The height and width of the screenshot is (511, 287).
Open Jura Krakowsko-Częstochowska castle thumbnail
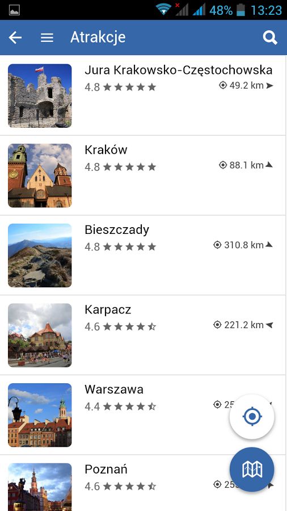click(x=40, y=95)
